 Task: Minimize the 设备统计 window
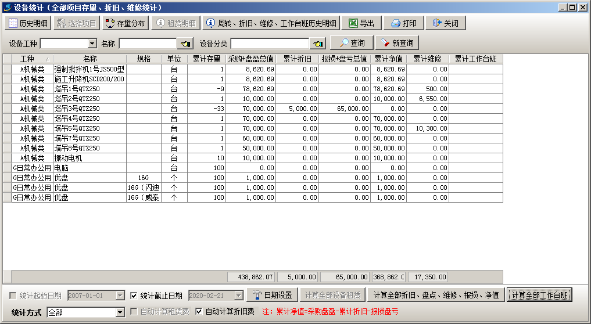(563, 7)
